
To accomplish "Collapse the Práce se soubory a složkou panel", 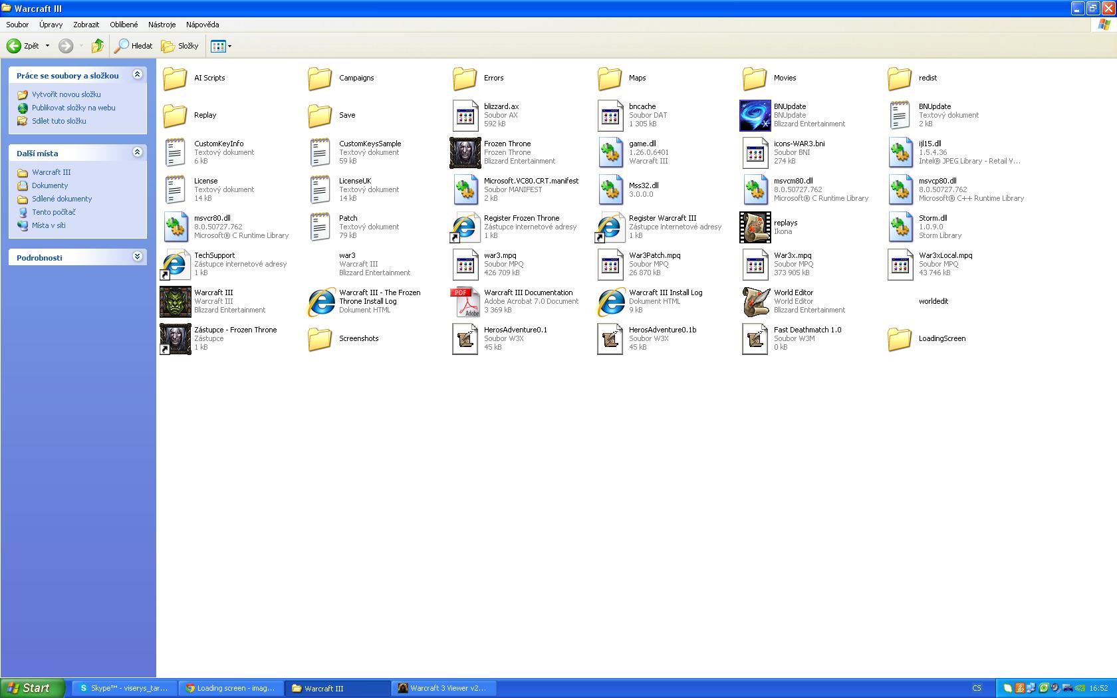I will click(137, 74).
